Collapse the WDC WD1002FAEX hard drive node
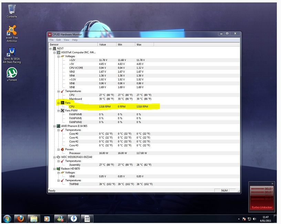 54,157
